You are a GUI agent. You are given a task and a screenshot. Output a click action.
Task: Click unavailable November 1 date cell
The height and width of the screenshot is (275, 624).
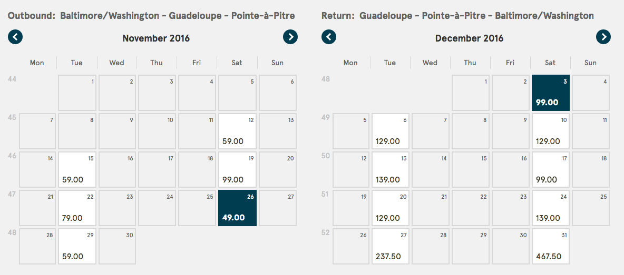pyautogui.click(x=77, y=93)
